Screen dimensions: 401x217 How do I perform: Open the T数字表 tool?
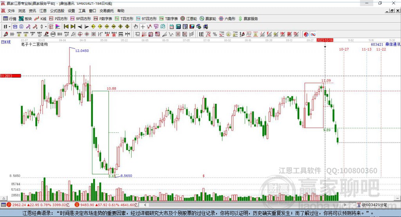click(x=168, y=19)
